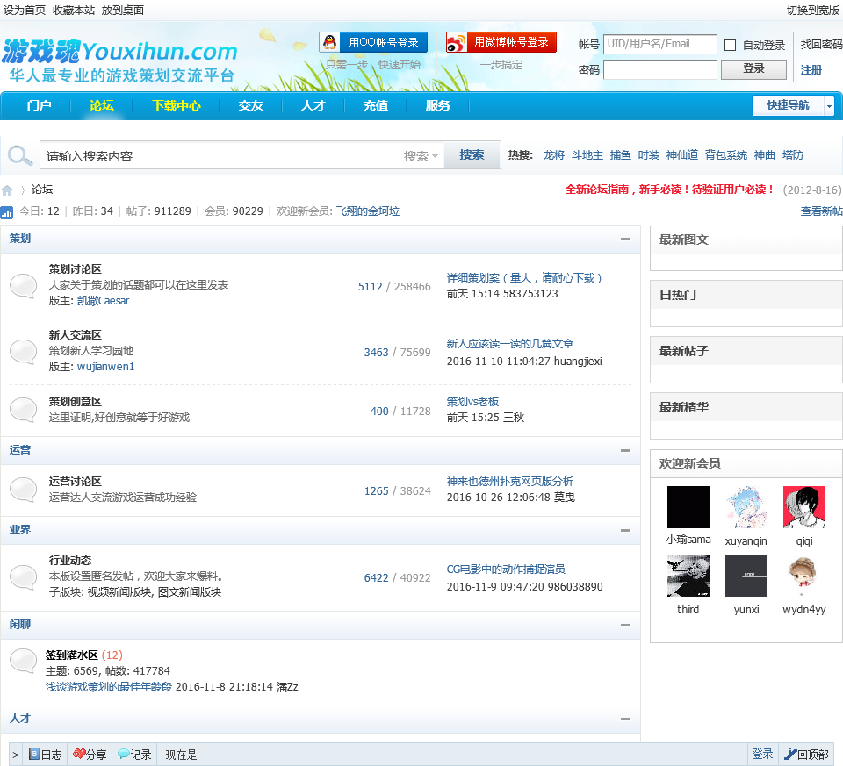The height and width of the screenshot is (766, 843).
Task: Click the blue 搜索 search button
Action: pyautogui.click(x=472, y=155)
